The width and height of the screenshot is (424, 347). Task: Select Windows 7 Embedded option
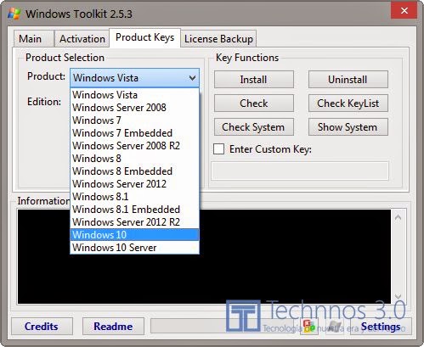coord(134,133)
